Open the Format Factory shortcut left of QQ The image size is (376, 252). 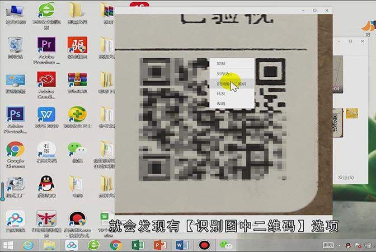tap(15, 186)
